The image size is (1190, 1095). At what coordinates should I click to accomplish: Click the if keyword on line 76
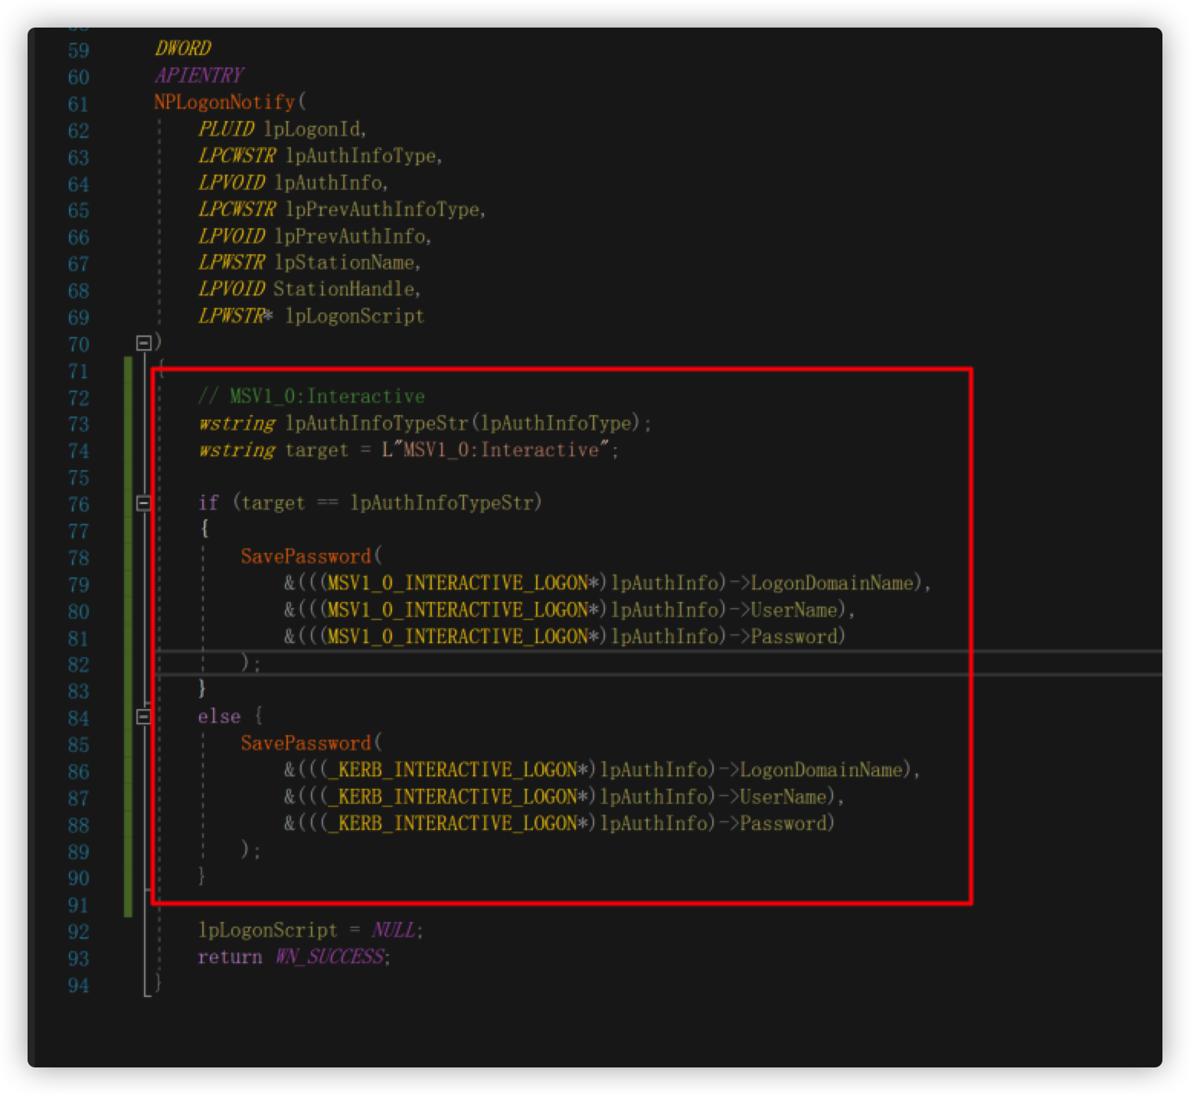point(208,502)
